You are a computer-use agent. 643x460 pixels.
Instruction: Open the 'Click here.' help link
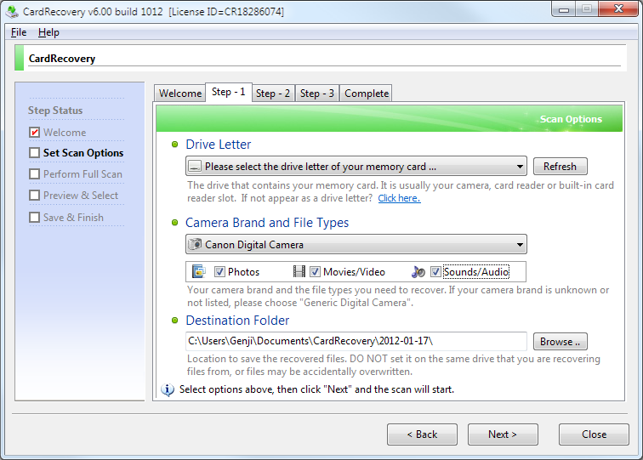[x=399, y=198]
